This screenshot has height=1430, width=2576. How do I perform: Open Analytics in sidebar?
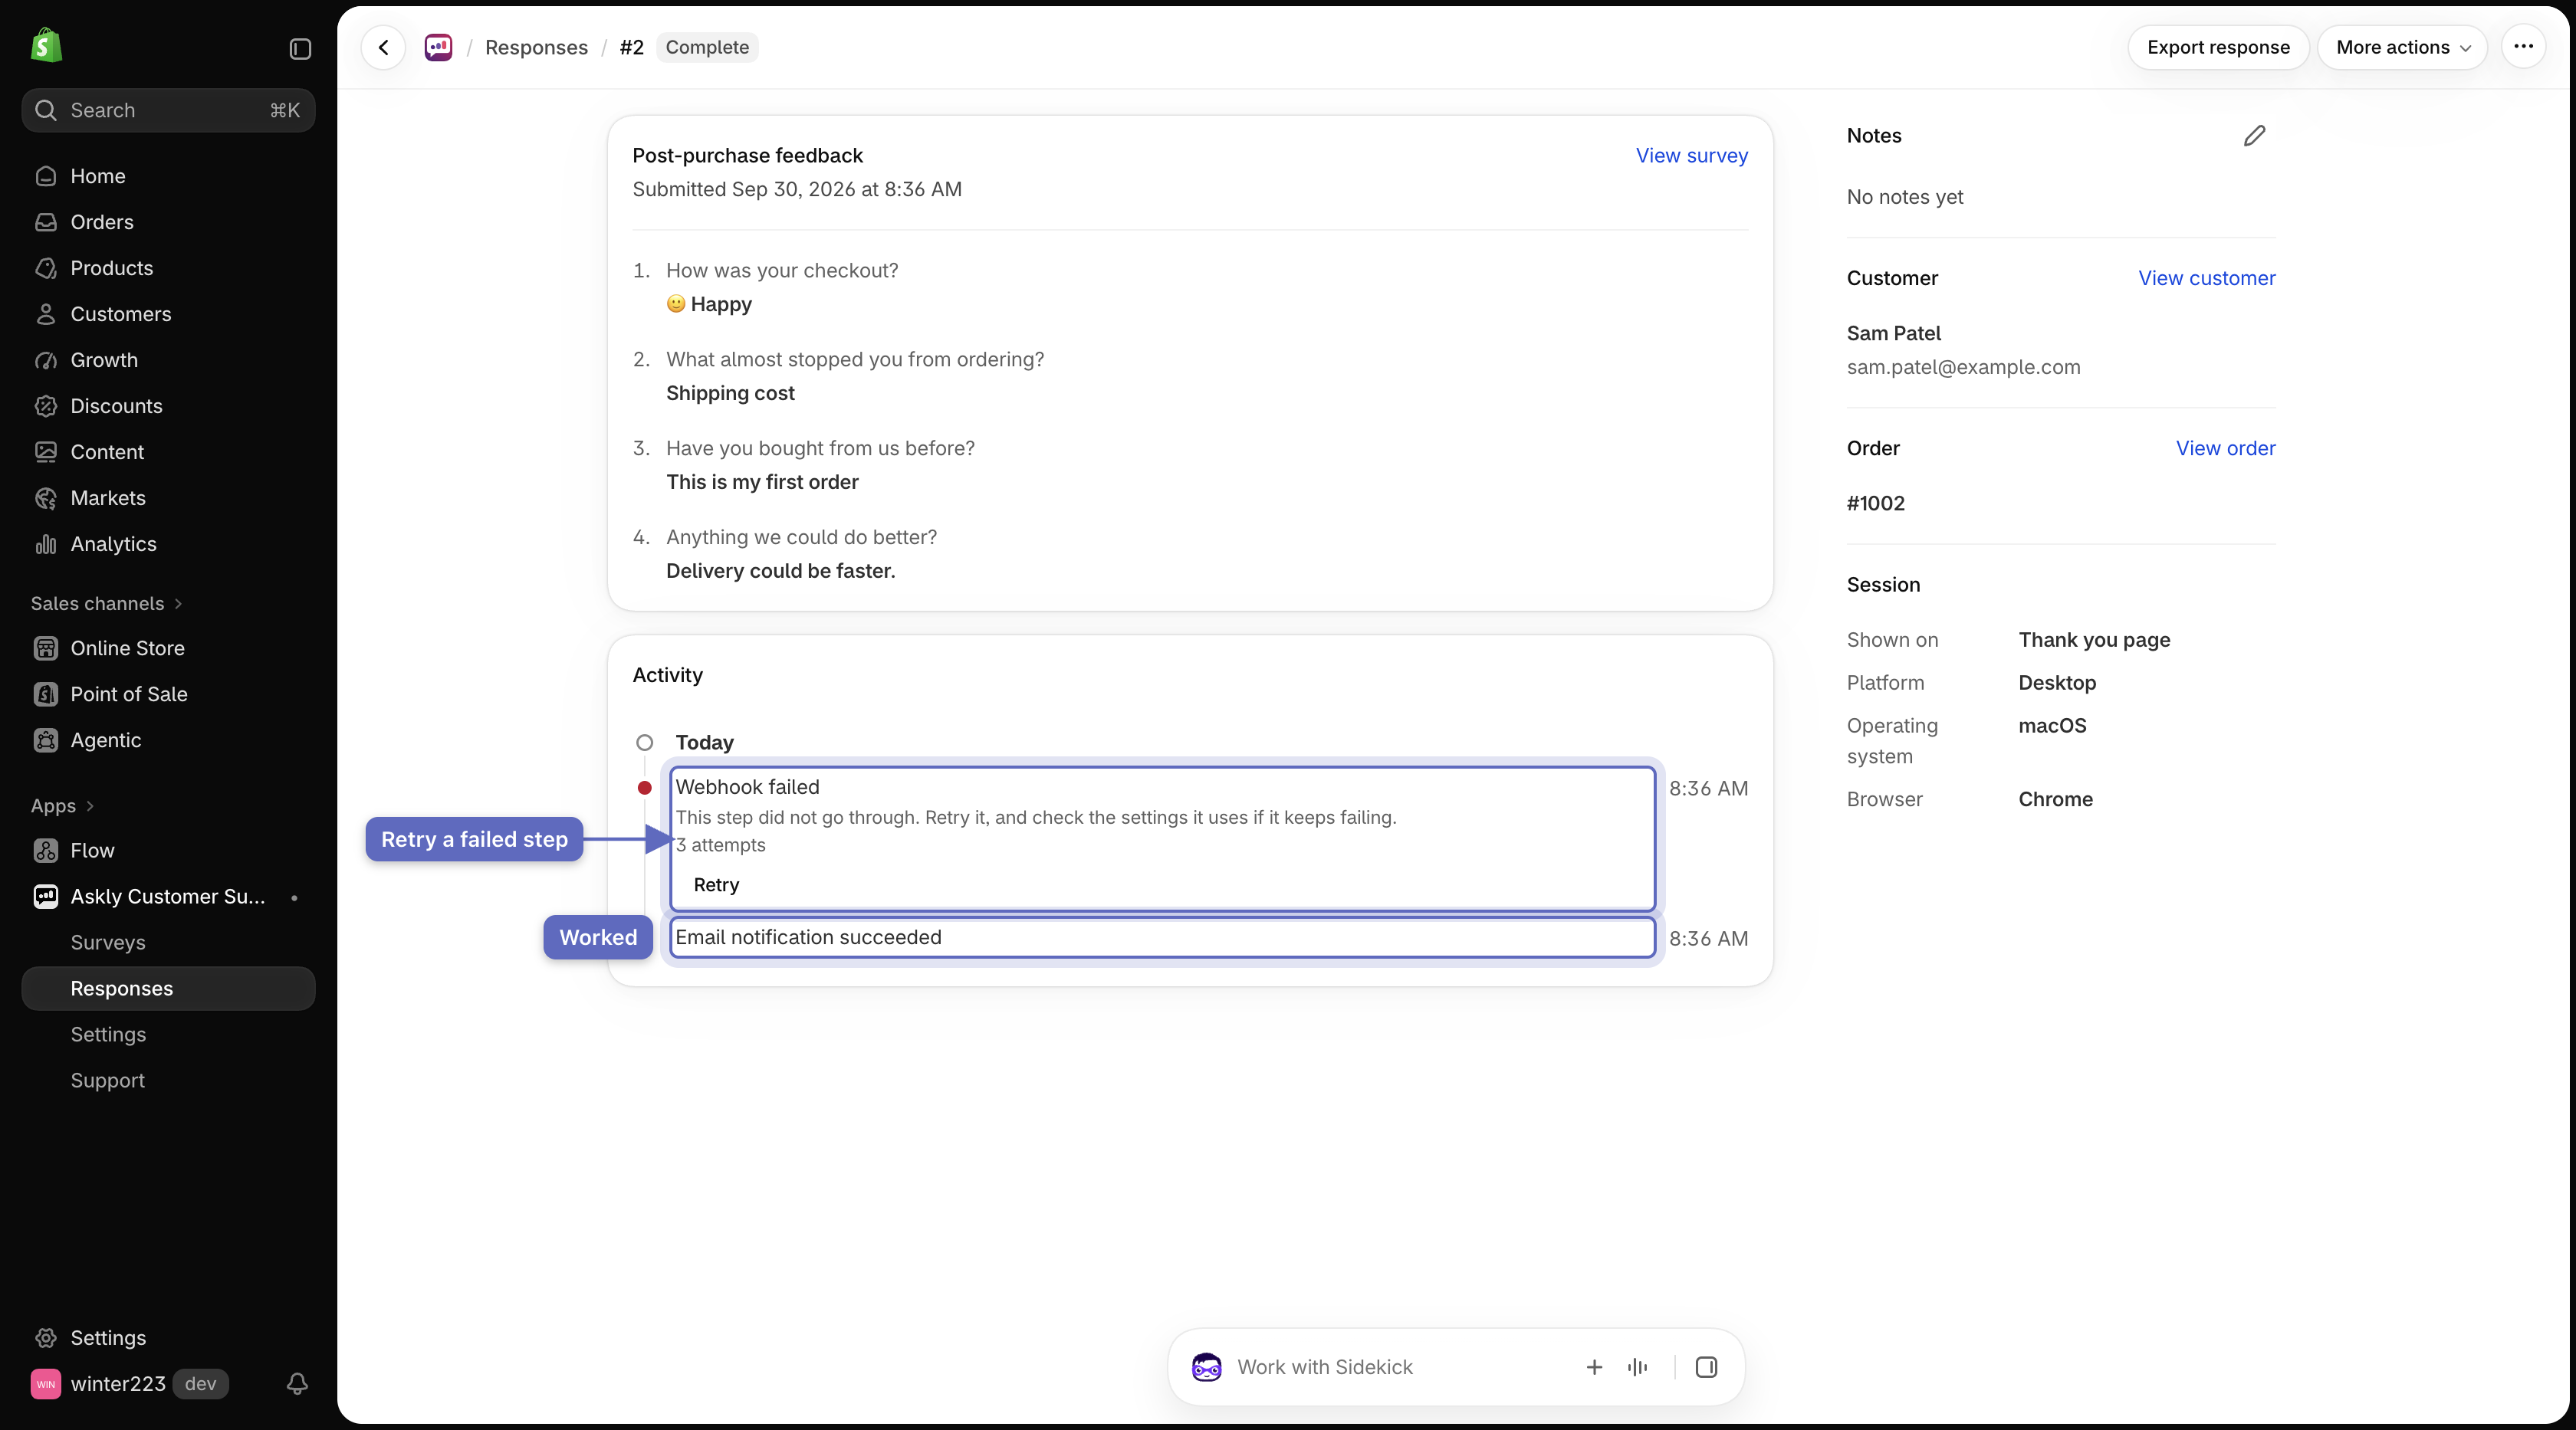(168, 543)
